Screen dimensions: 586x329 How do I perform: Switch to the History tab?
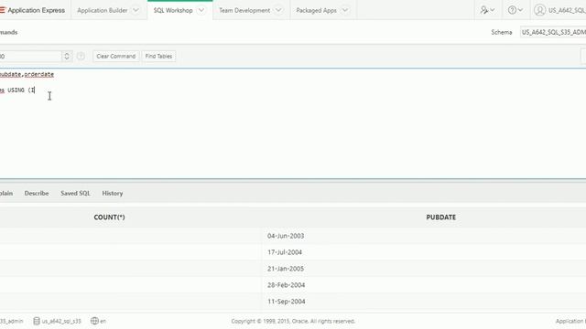(x=113, y=193)
